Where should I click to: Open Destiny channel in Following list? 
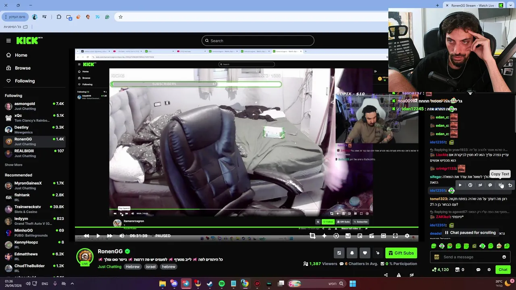(34, 129)
